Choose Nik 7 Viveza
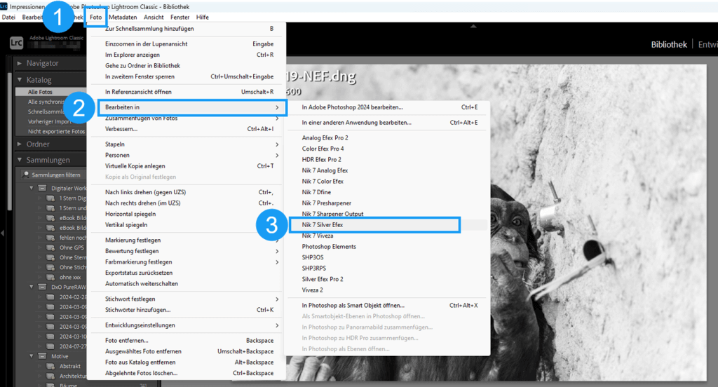 point(388,236)
